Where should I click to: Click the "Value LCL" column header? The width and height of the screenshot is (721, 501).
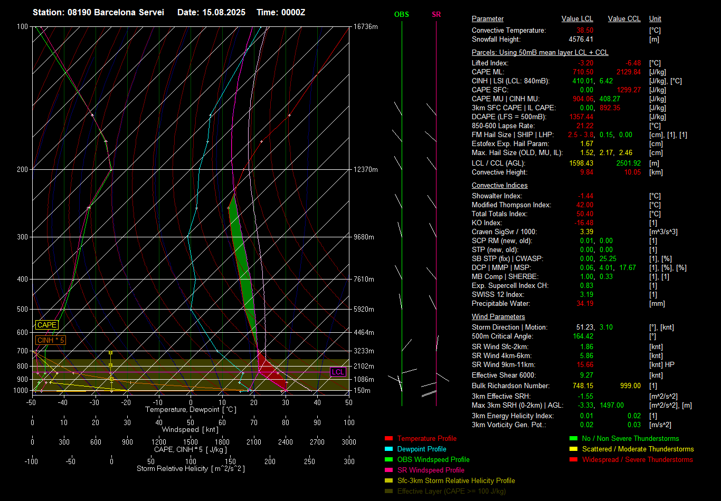pos(577,18)
